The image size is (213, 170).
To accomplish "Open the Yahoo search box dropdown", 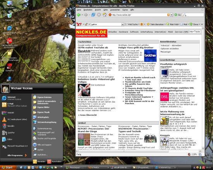I will [122, 24].
